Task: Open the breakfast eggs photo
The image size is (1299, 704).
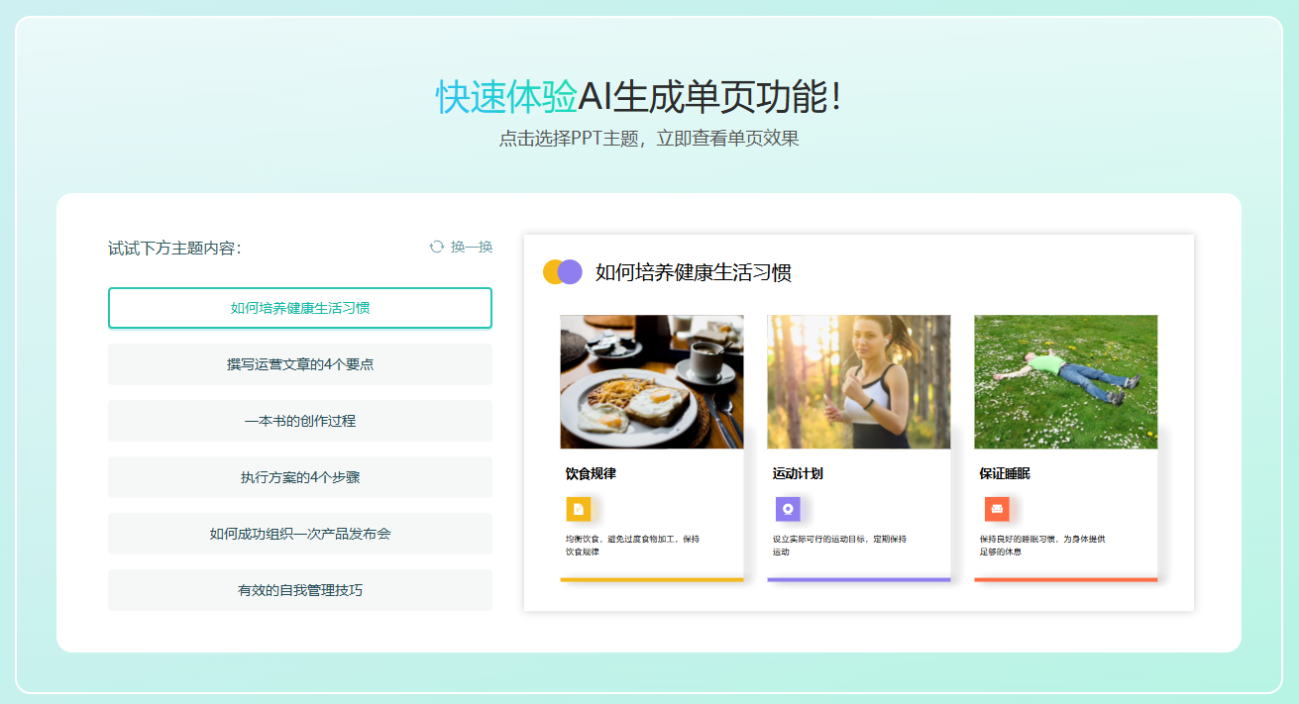Action: tap(652, 381)
